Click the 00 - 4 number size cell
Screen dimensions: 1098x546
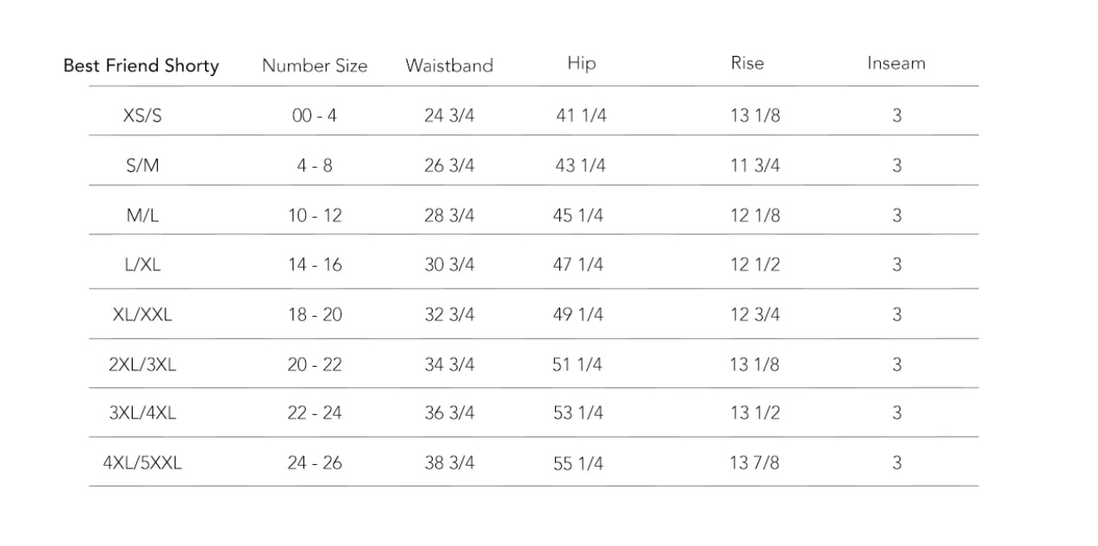pyautogui.click(x=315, y=115)
